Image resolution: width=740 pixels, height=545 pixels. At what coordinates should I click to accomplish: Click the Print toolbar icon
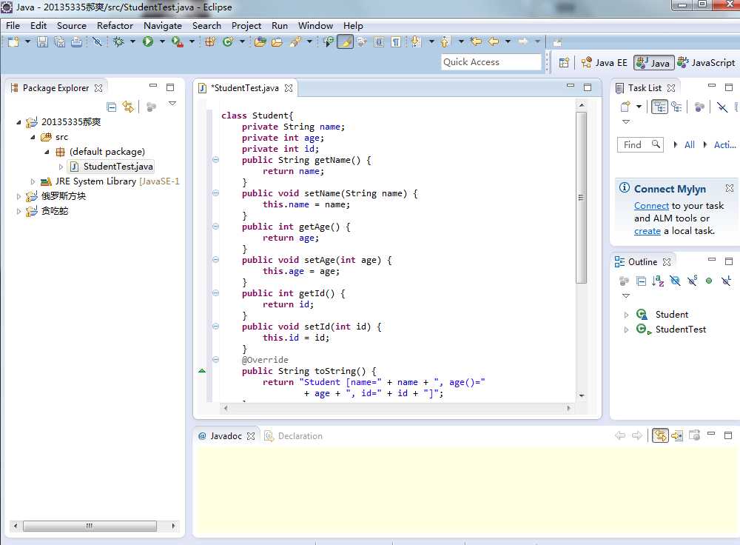(76, 42)
